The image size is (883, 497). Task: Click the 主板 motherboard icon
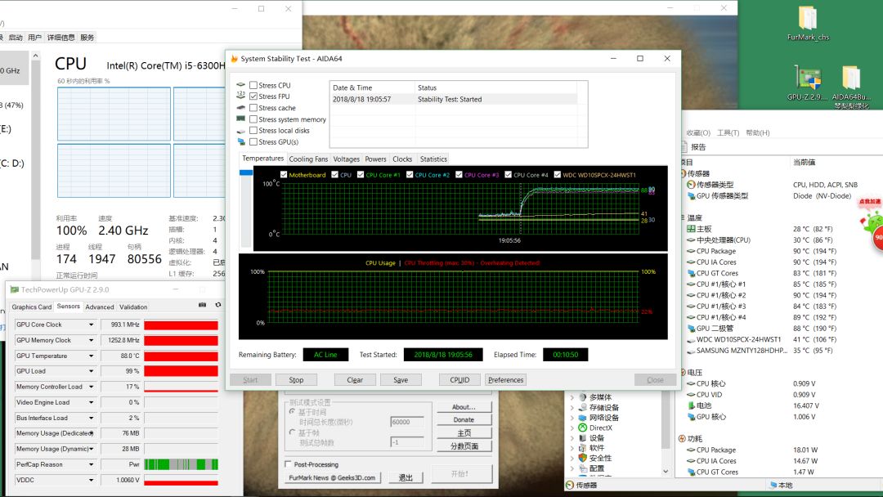(x=691, y=229)
